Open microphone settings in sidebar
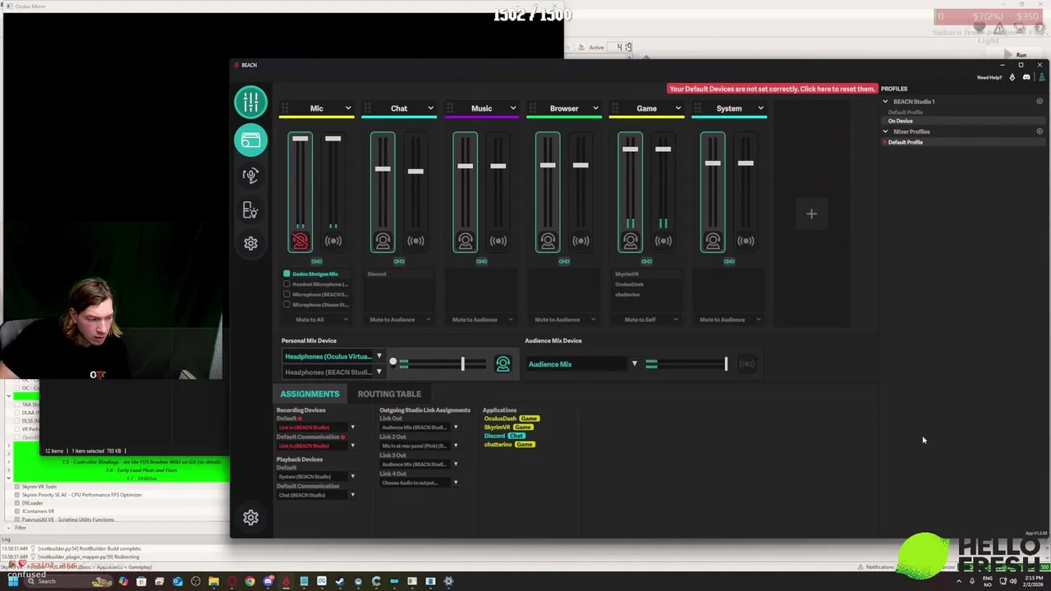This screenshot has height=591, width=1051. coord(250,175)
